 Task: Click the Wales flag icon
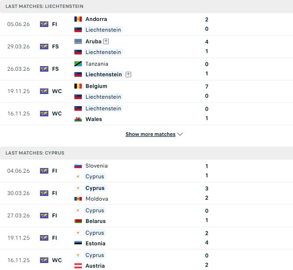tap(78, 119)
